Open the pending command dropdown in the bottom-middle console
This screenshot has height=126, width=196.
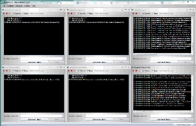pos(128,116)
